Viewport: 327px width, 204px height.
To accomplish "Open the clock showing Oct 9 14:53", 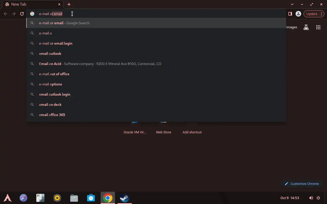I will pos(290,198).
